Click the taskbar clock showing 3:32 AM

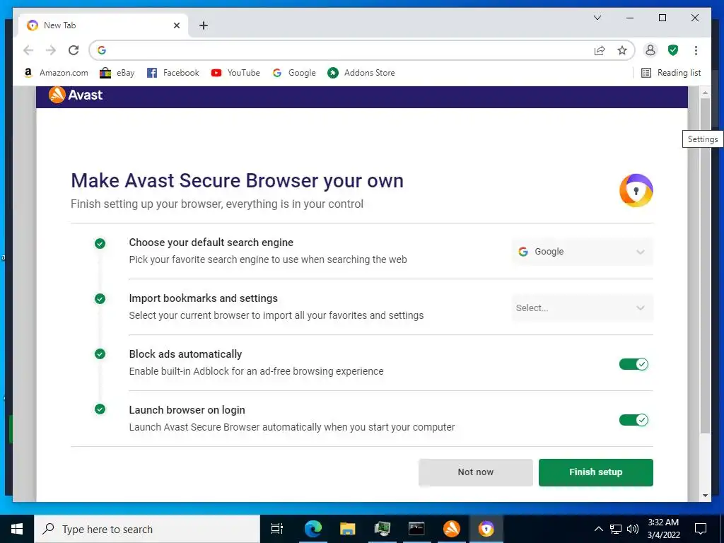(663, 529)
